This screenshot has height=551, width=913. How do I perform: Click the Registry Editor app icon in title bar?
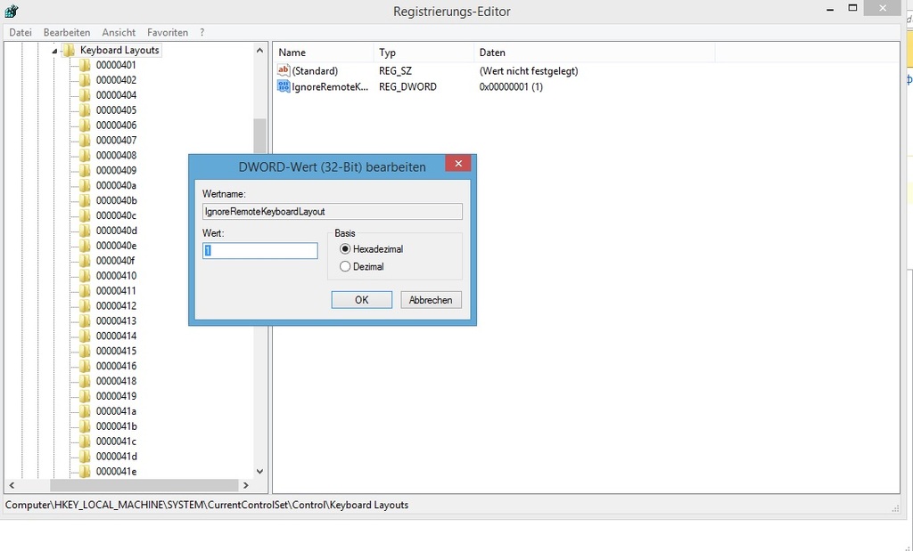click(x=12, y=12)
